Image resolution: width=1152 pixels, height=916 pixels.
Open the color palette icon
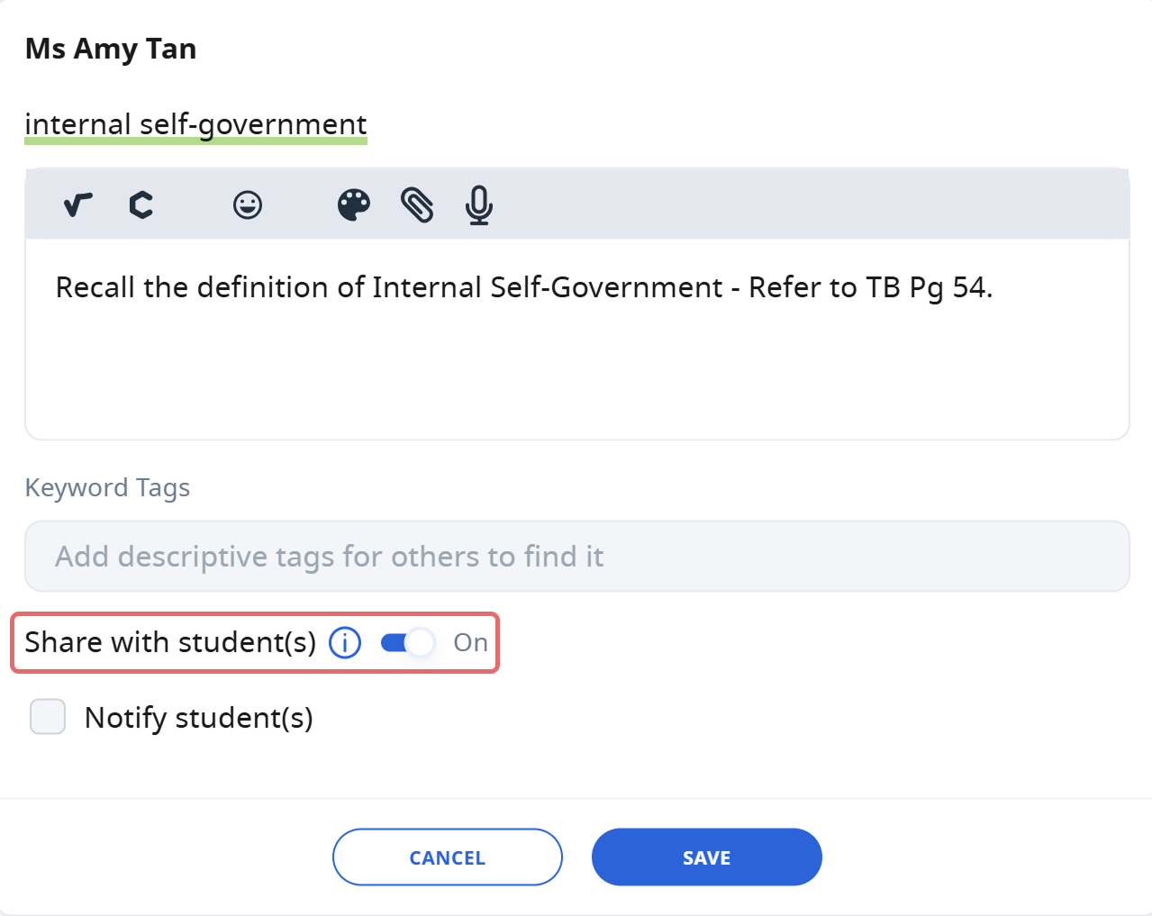354,204
